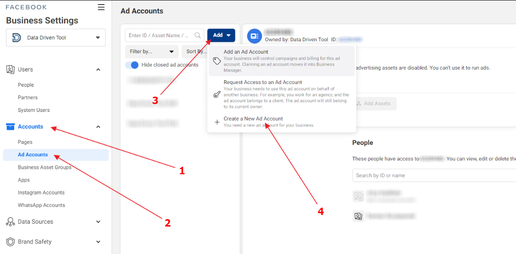Open WhatsApp Accounts
This screenshot has height=254, width=516.
(41, 205)
